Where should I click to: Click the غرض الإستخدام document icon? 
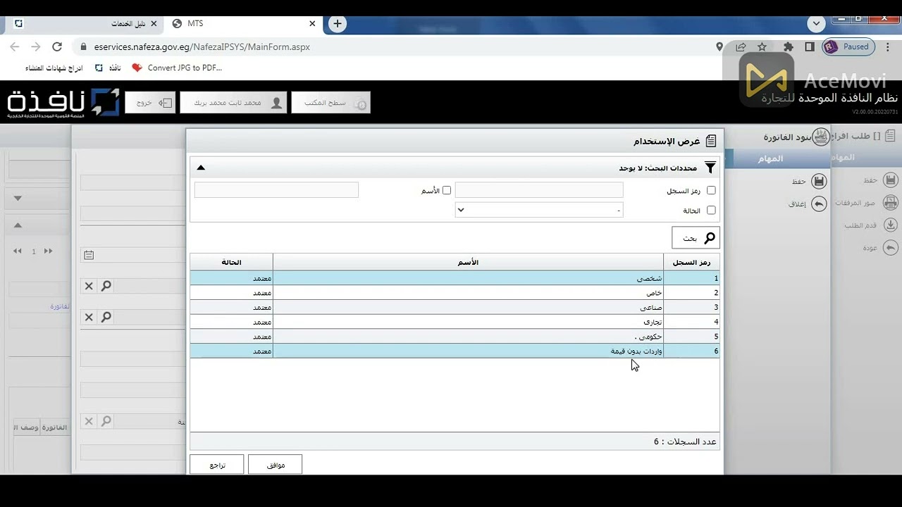point(711,141)
